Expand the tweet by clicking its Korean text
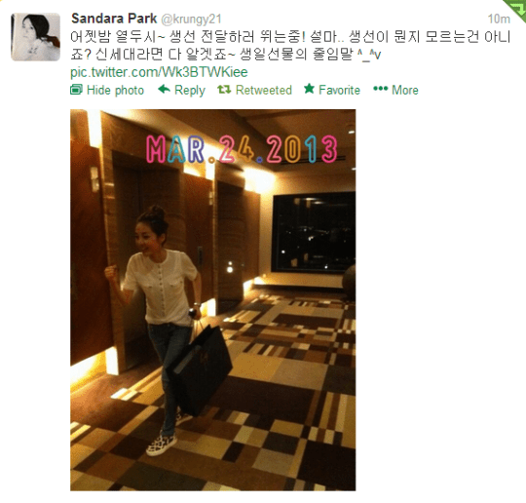 [x=290, y=46]
